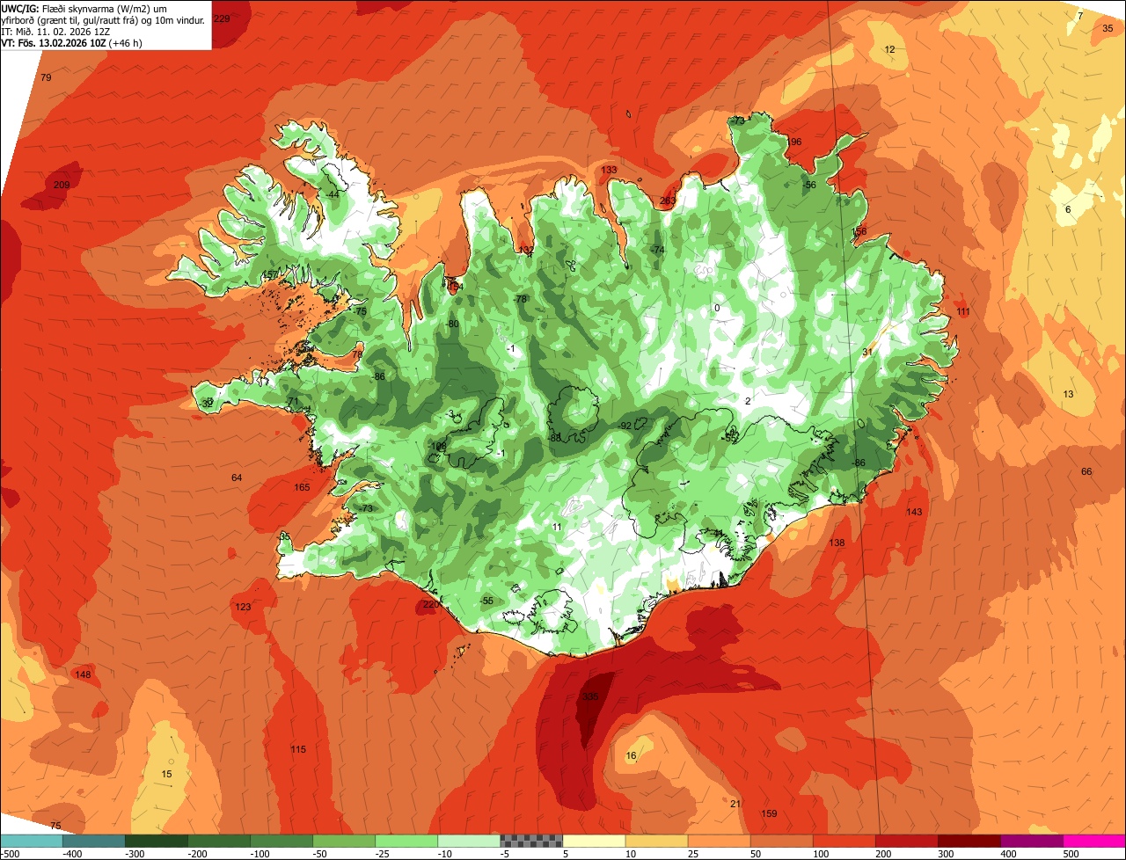Screen dimensions: 1126x860
Task: Pick the red legend swatch between 100 and 200
Action: (x=844, y=841)
